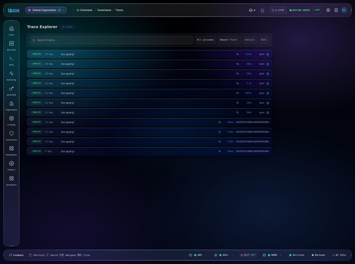
Task: Toggle the Denials filter
Action: tap(250, 40)
